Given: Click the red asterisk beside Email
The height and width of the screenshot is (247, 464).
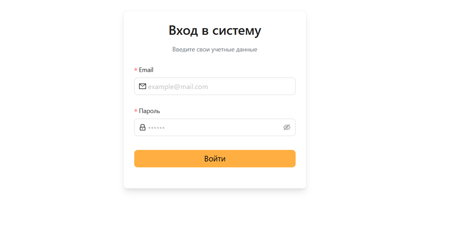Looking at the screenshot, I should [x=136, y=71].
